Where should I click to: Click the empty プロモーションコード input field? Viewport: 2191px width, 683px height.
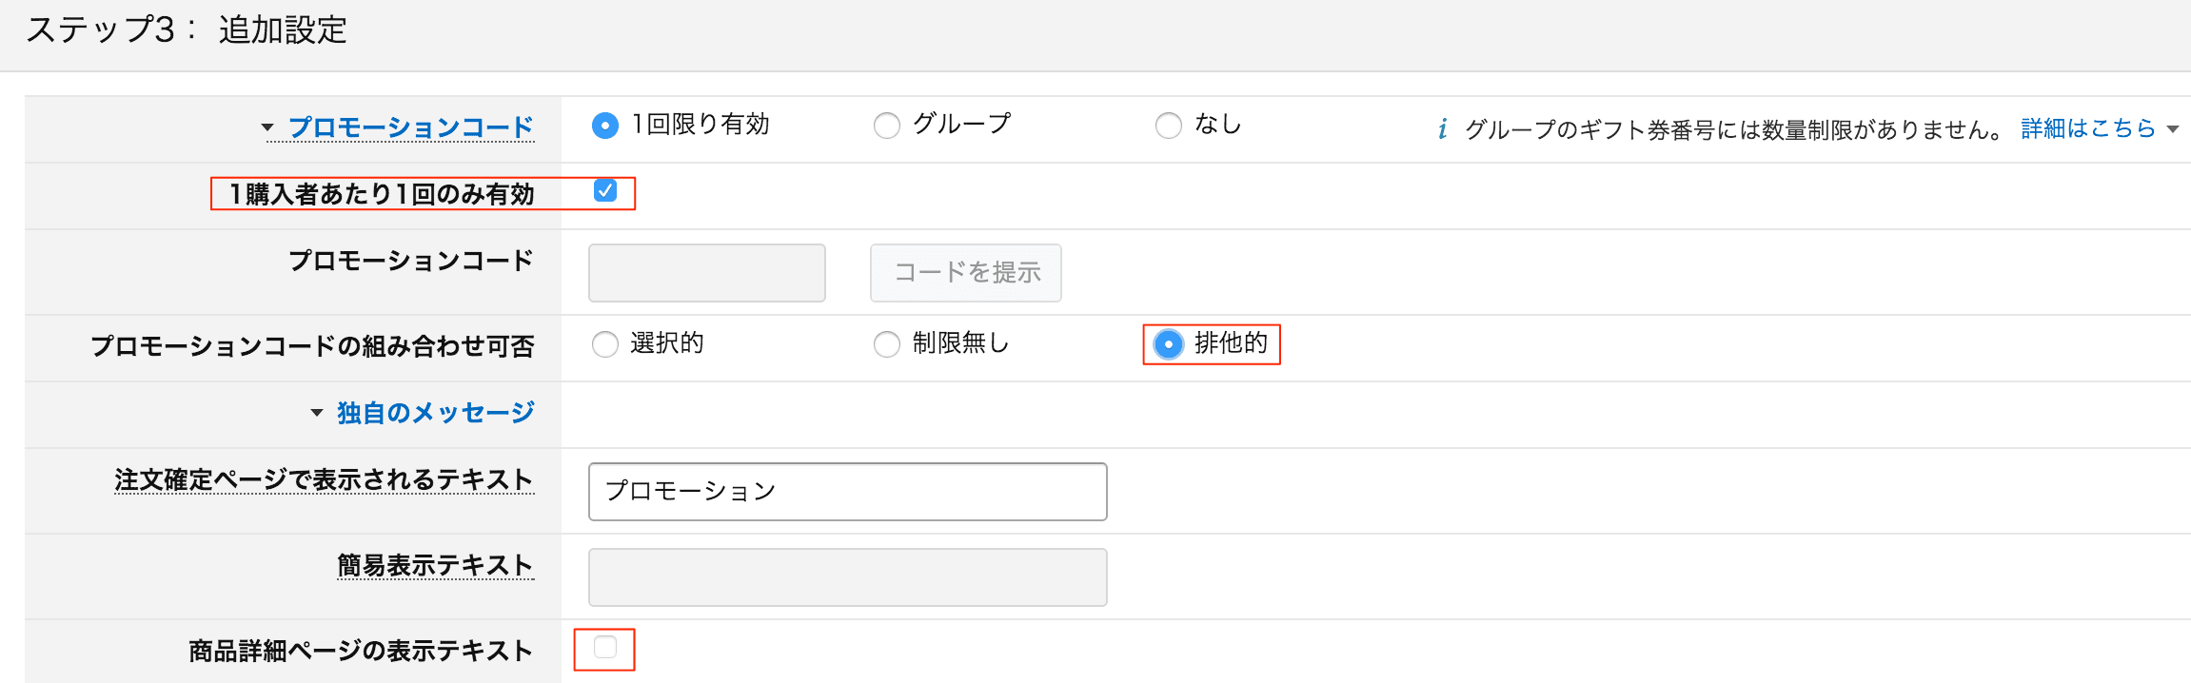click(706, 273)
